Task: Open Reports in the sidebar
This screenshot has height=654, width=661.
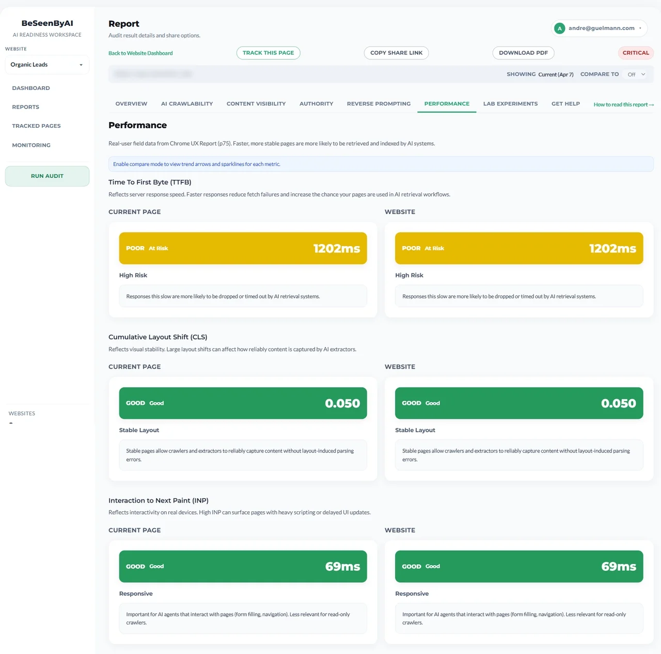Action: [26, 107]
